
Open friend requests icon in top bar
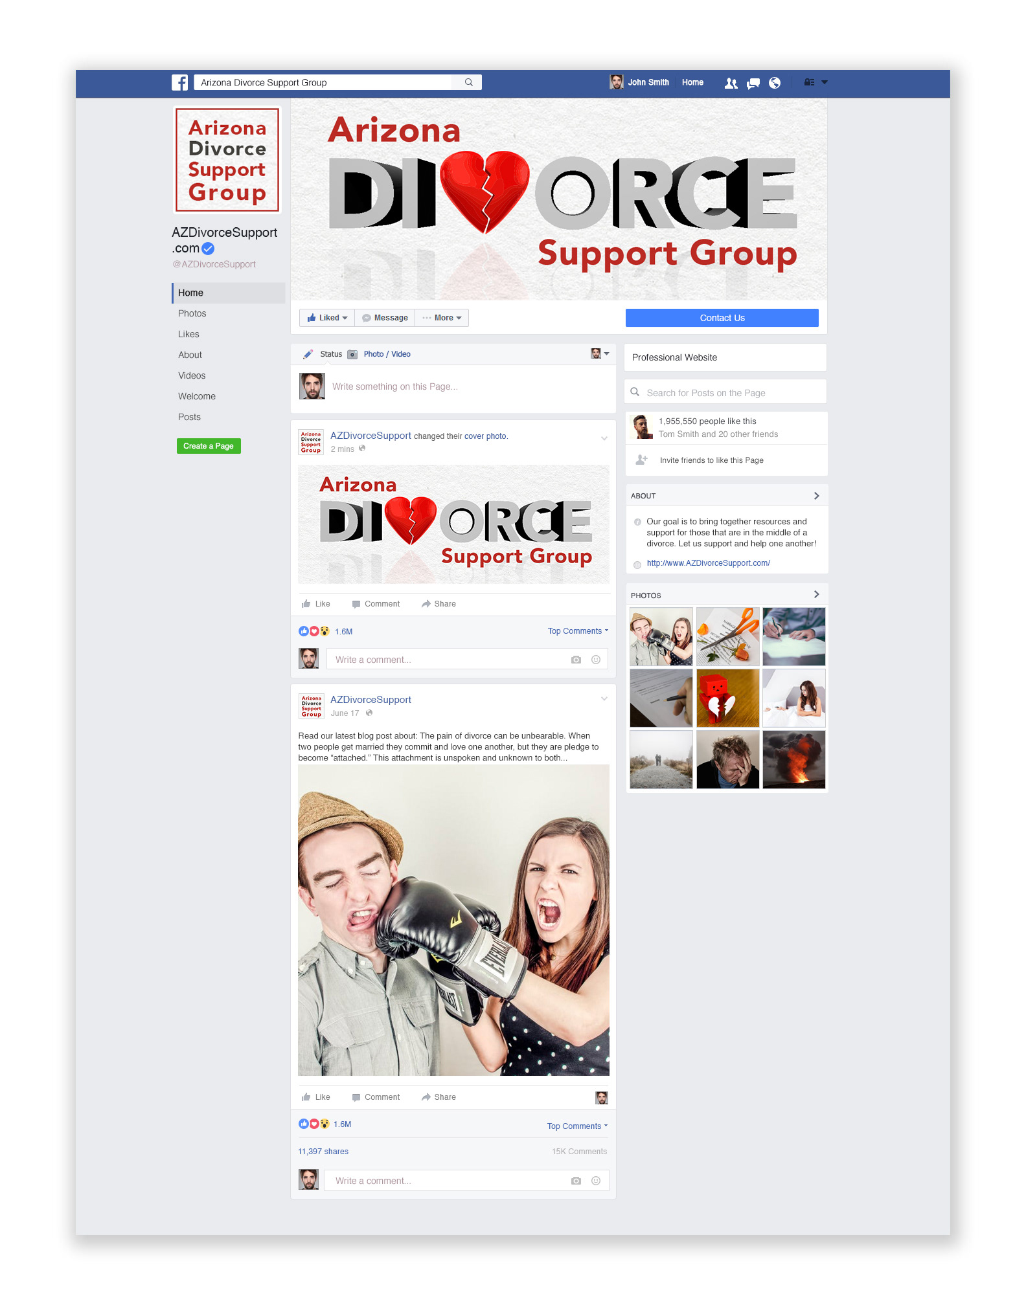731,83
